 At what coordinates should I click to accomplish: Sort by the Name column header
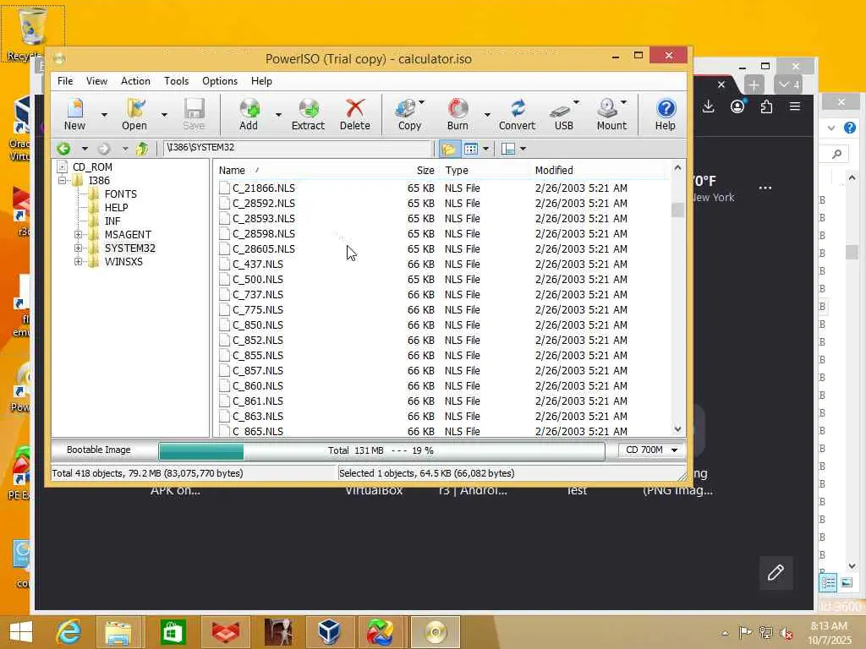(x=232, y=171)
